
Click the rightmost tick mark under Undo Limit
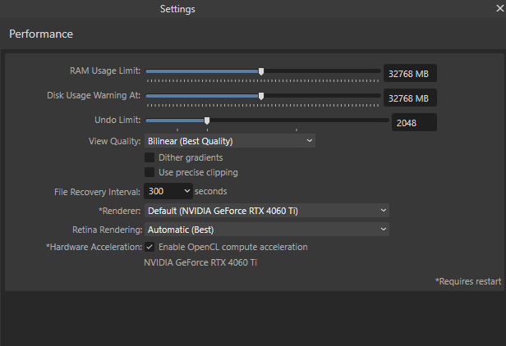tap(297, 130)
